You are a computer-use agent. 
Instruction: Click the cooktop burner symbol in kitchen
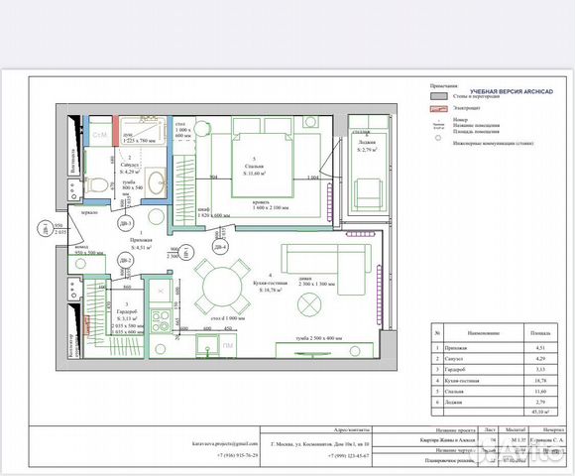161,321
